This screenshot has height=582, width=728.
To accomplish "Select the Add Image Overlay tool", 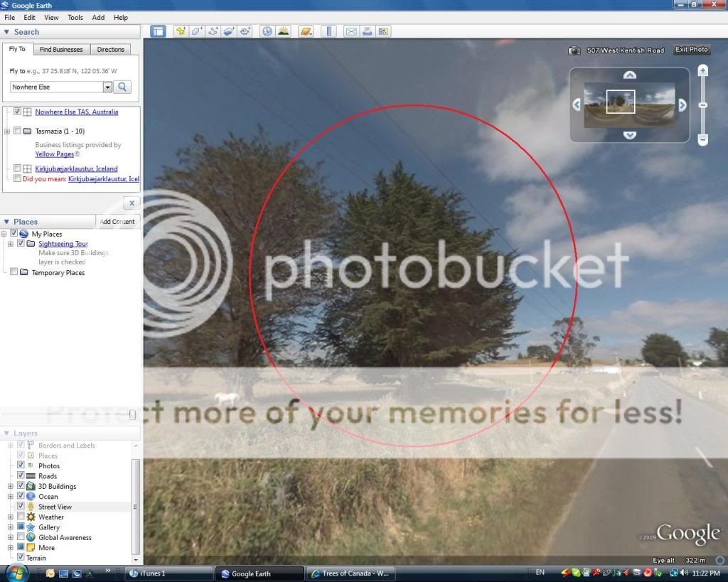I will tap(230, 31).
